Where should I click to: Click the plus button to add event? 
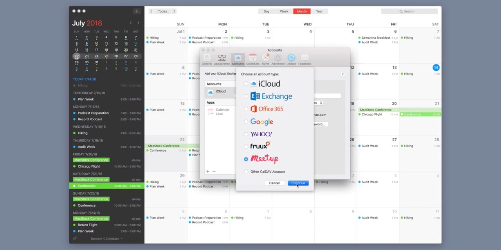pos(137,11)
